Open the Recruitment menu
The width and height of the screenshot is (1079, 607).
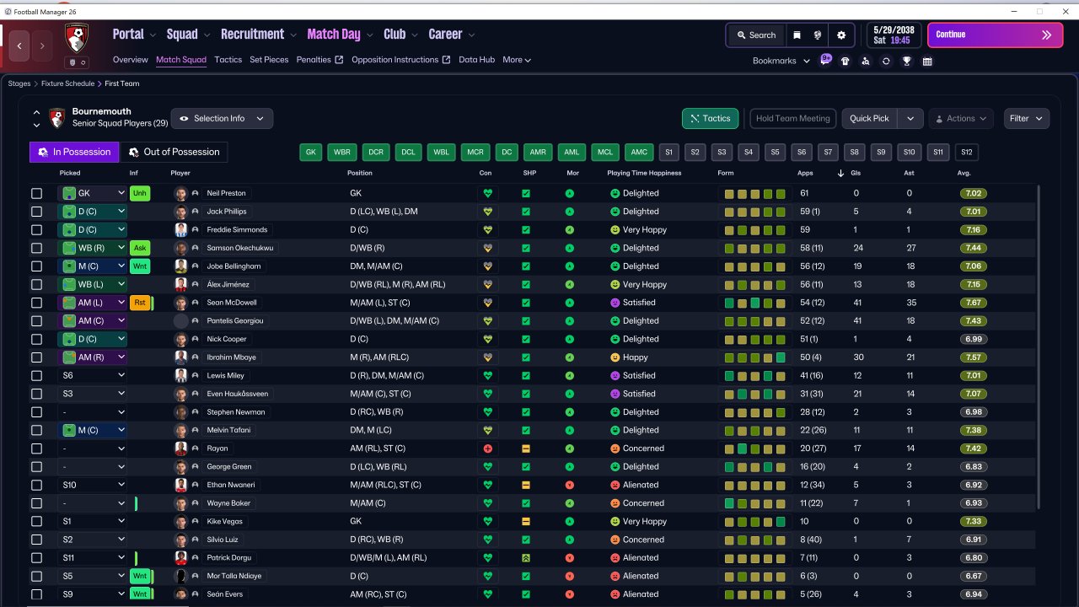pyautogui.click(x=252, y=35)
